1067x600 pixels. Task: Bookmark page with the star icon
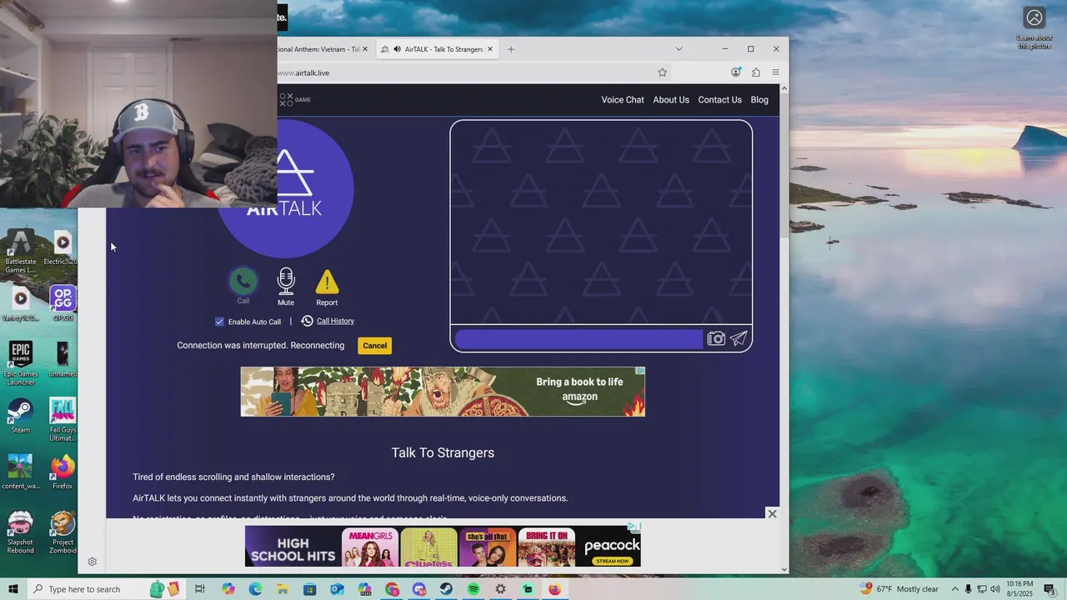click(662, 72)
